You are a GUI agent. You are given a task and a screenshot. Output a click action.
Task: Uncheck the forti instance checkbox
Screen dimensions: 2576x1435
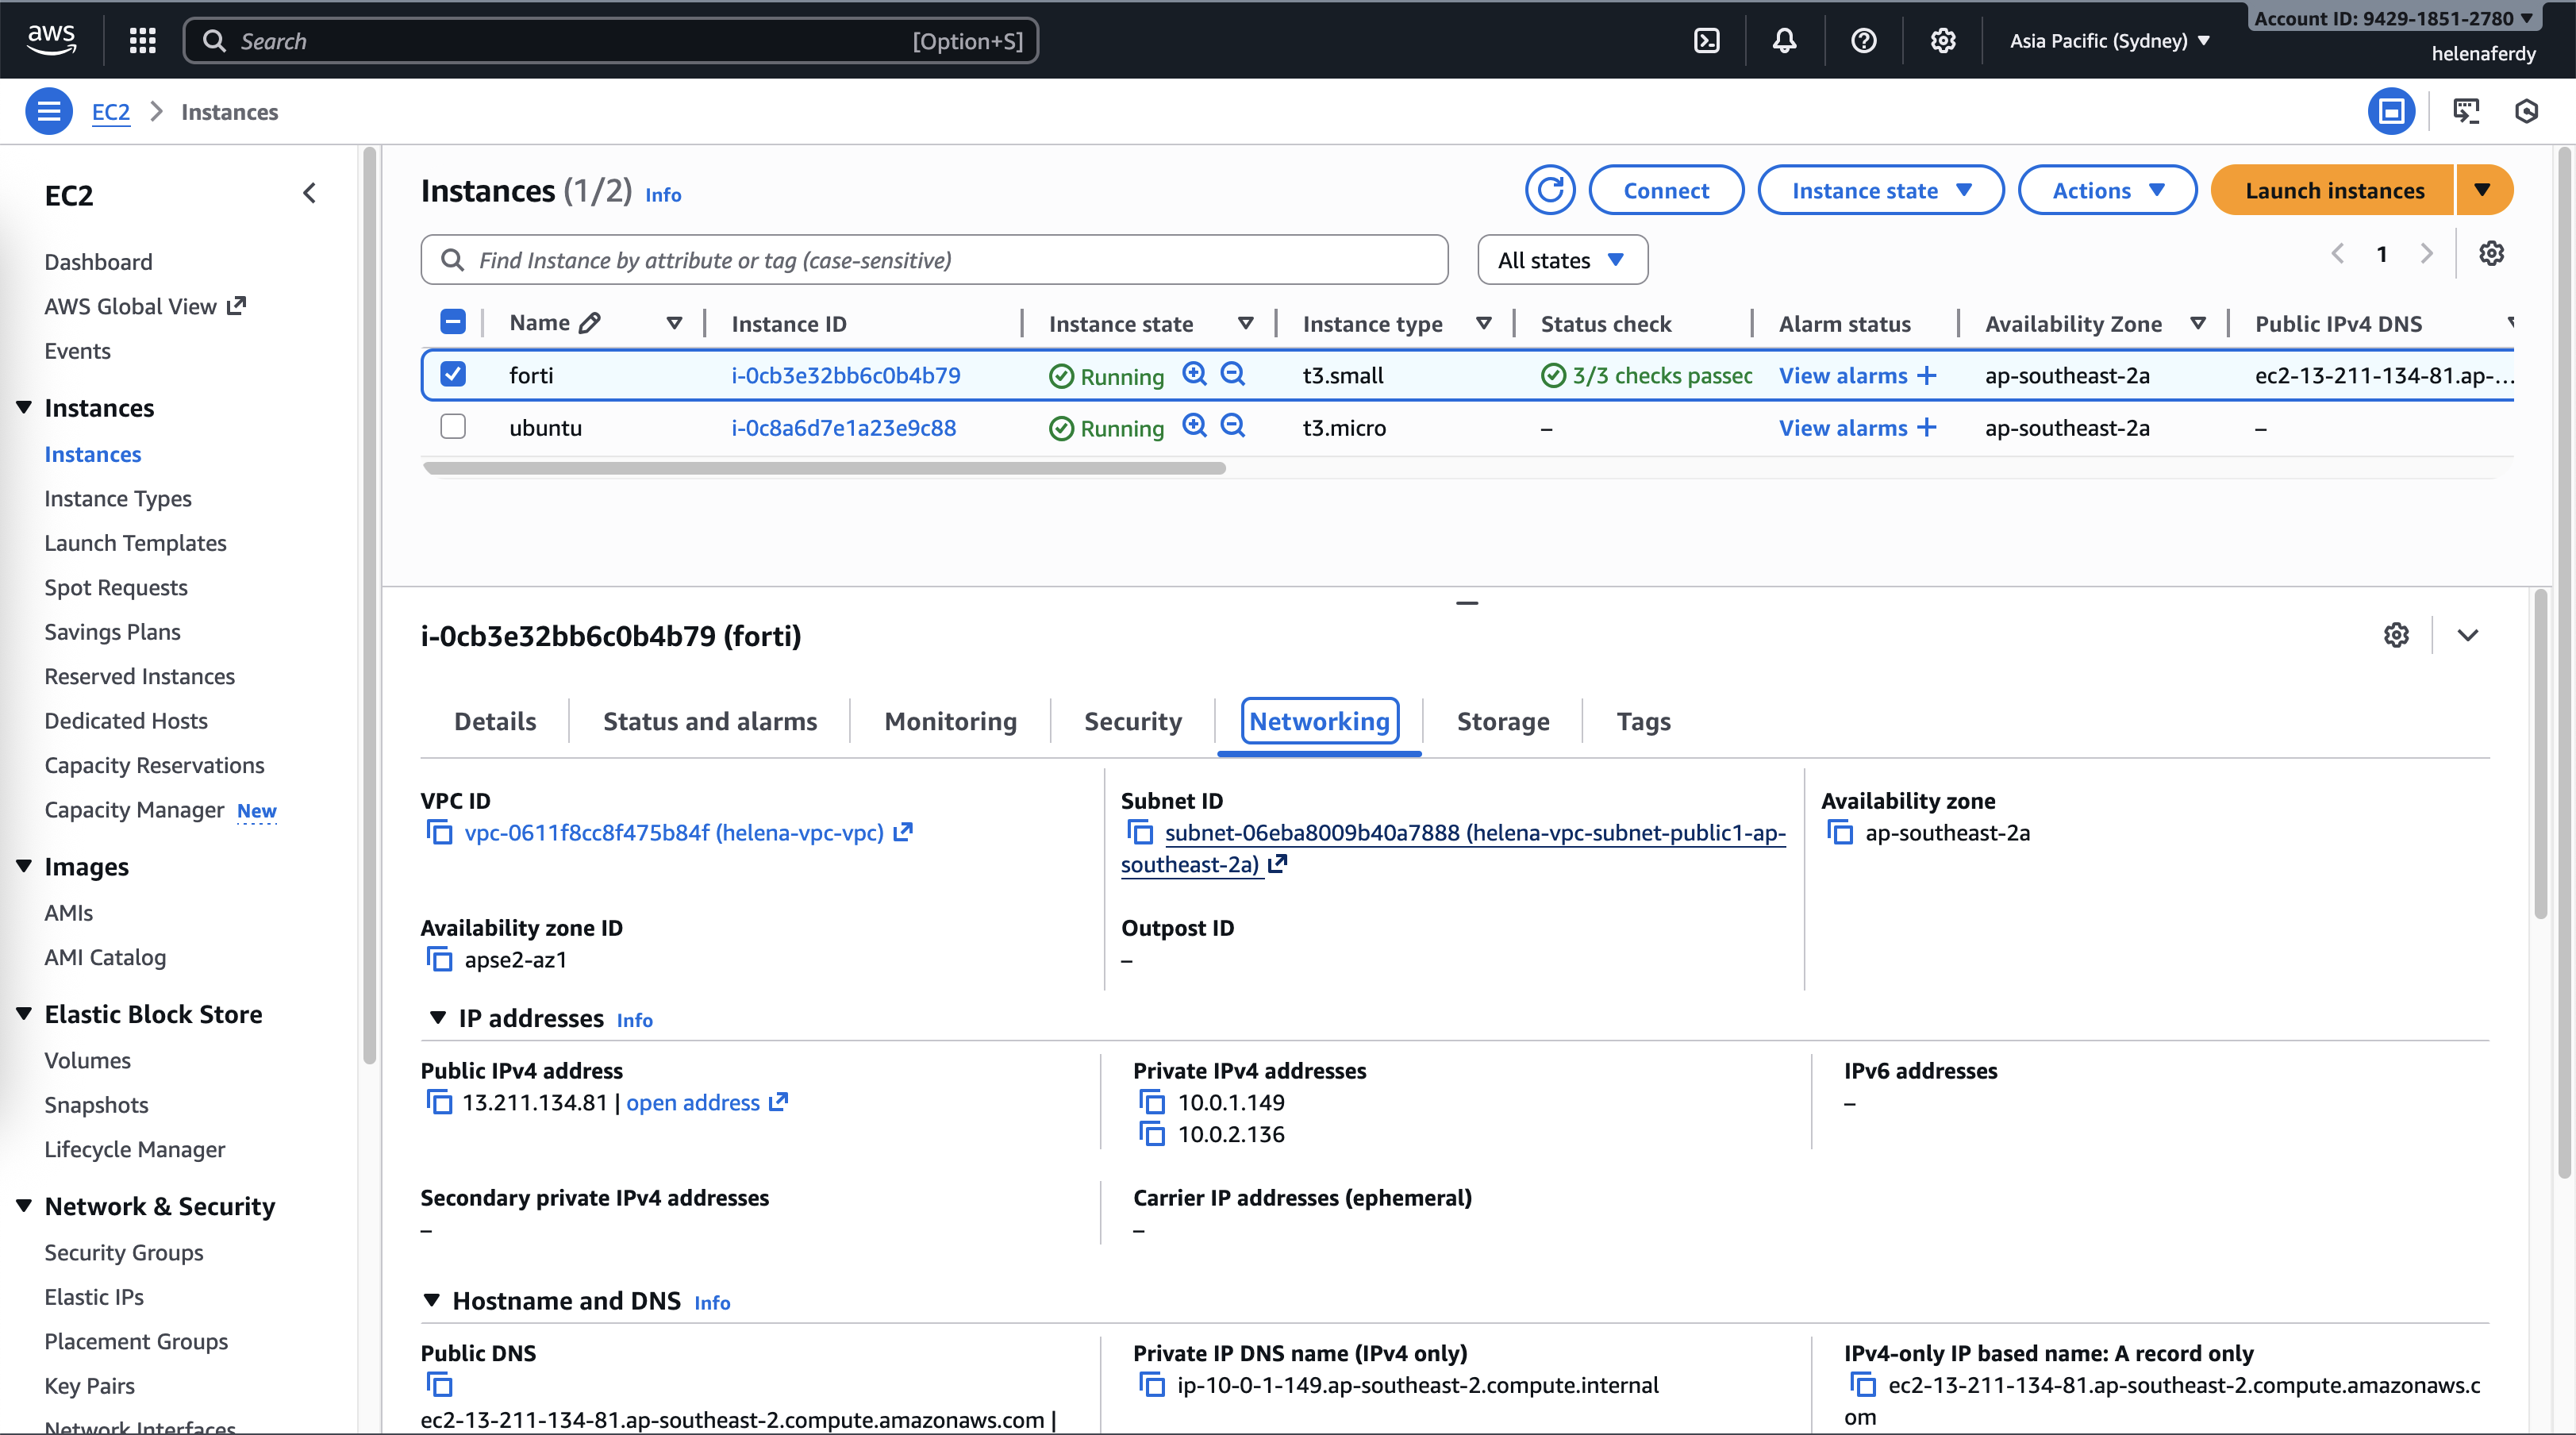point(453,374)
